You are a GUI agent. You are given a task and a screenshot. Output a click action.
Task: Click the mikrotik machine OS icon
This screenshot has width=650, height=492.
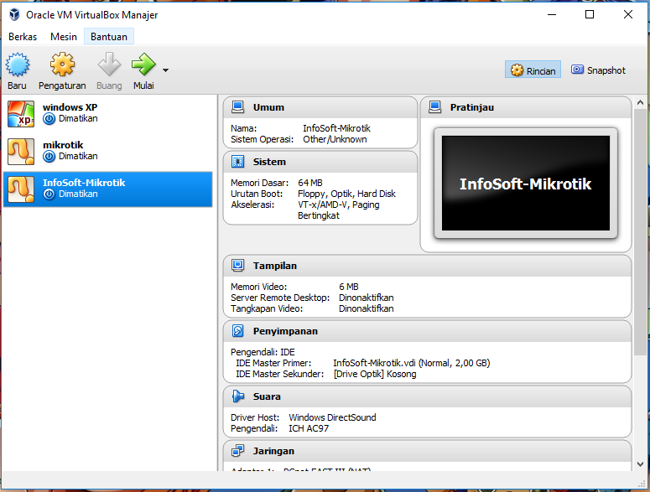point(21,152)
